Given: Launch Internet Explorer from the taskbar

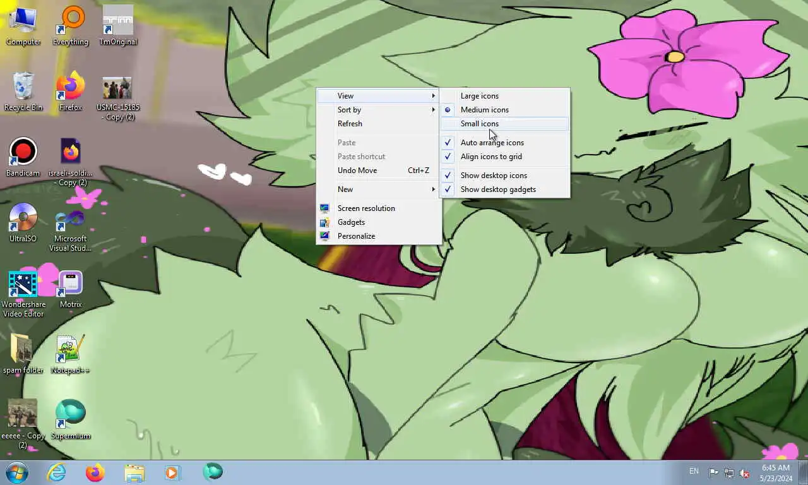Looking at the screenshot, I should click(56, 472).
